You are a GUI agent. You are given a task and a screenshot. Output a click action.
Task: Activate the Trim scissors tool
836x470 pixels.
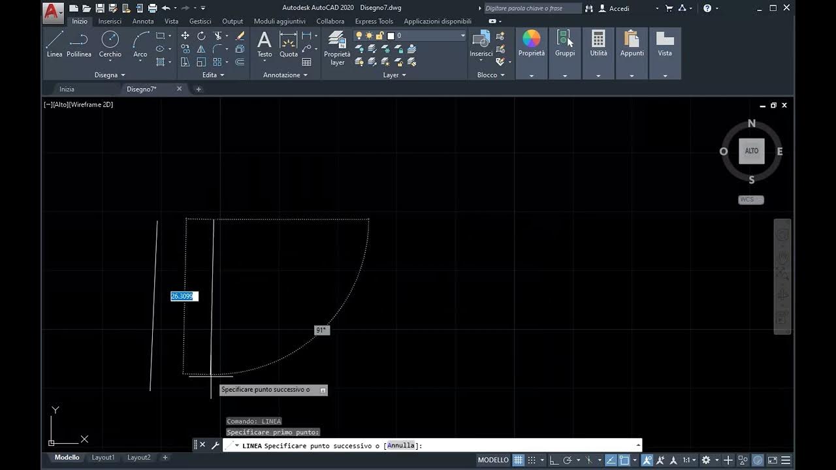[217, 36]
